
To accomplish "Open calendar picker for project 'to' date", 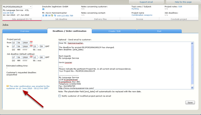I will click(31, 46).
